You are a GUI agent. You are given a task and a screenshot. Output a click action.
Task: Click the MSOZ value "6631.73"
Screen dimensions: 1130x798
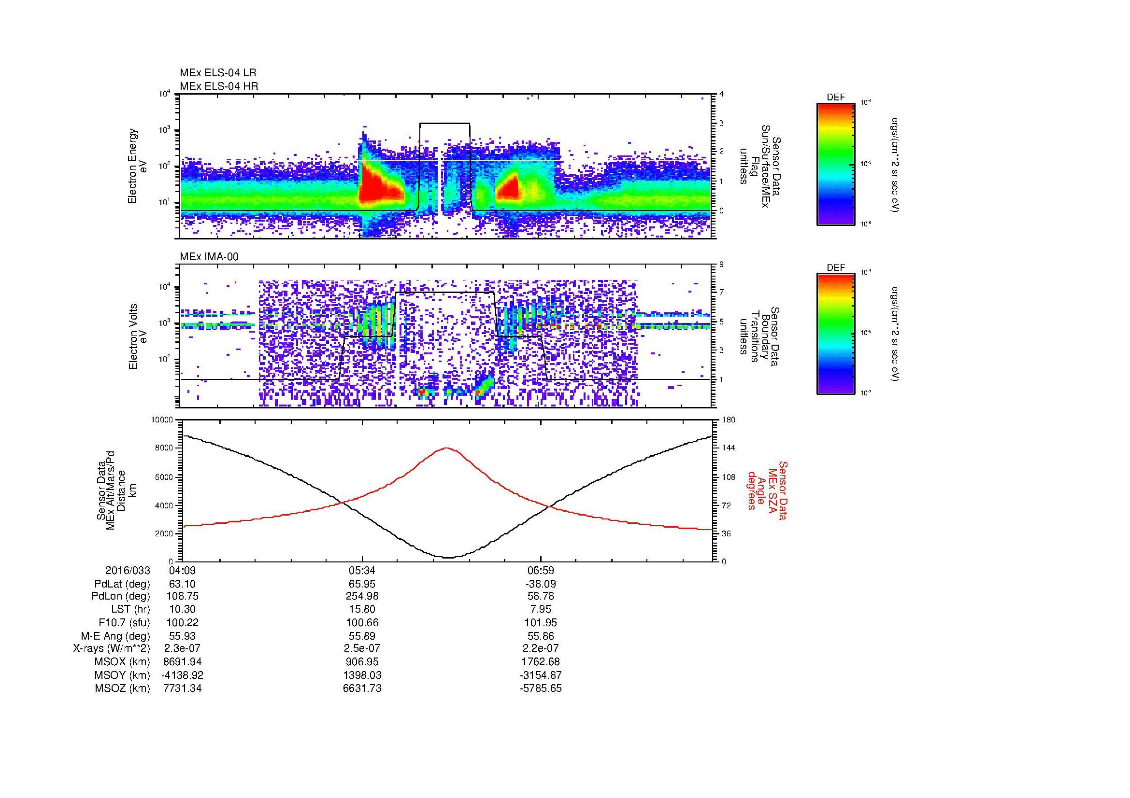point(362,688)
